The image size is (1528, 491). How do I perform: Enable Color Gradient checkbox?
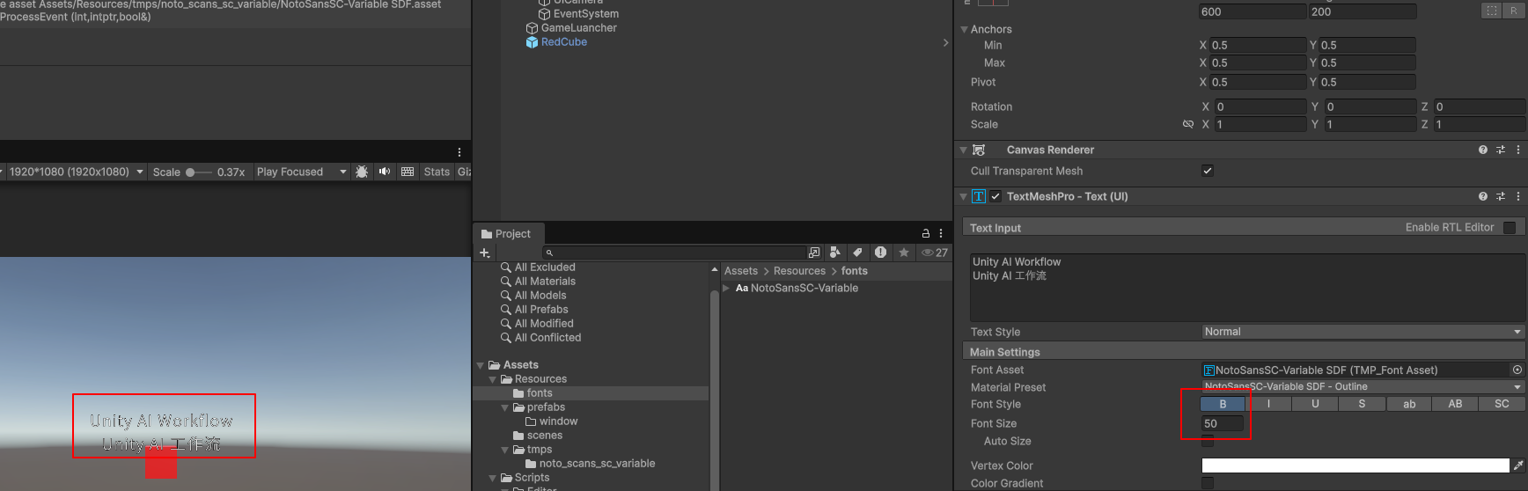coord(1208,483)
